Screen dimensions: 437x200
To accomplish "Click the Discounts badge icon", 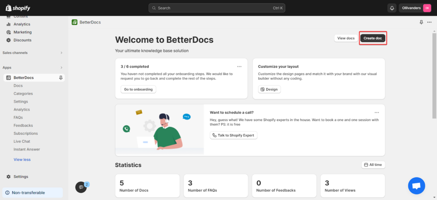I will 9,40.
